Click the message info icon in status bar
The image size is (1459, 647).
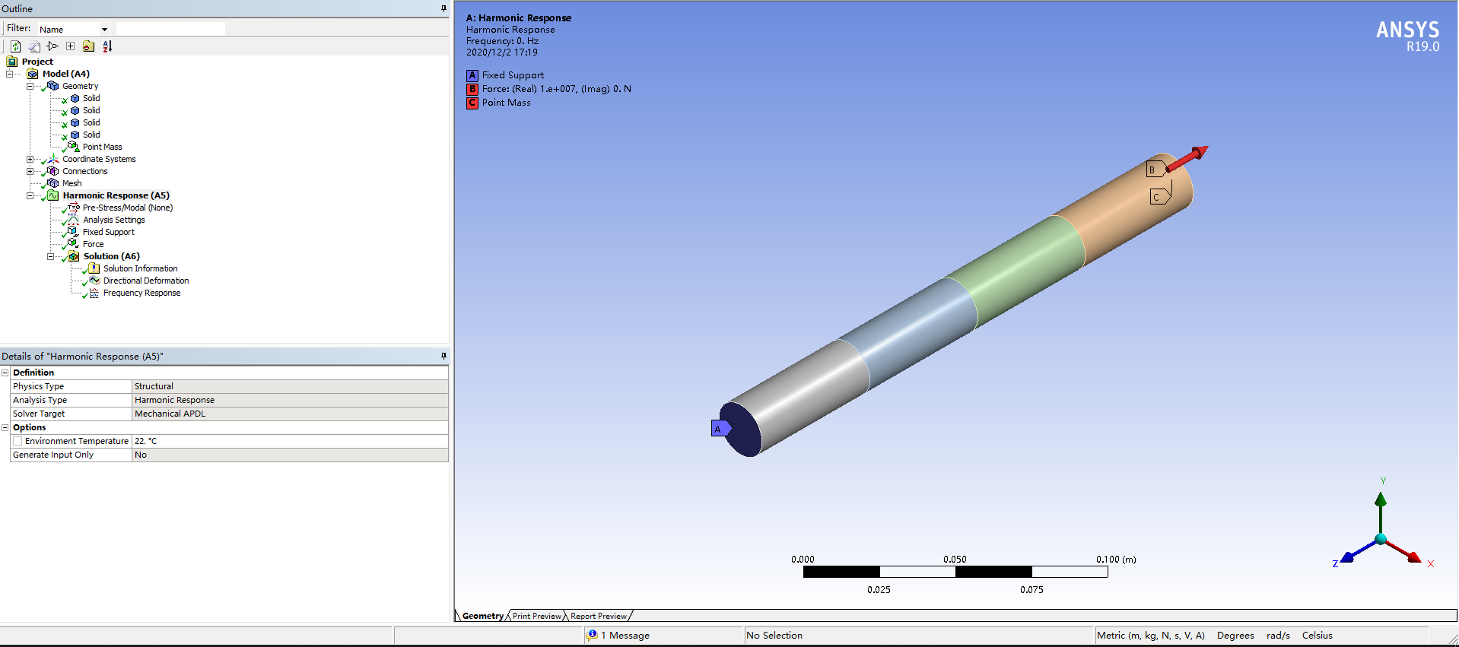point(592,635)
